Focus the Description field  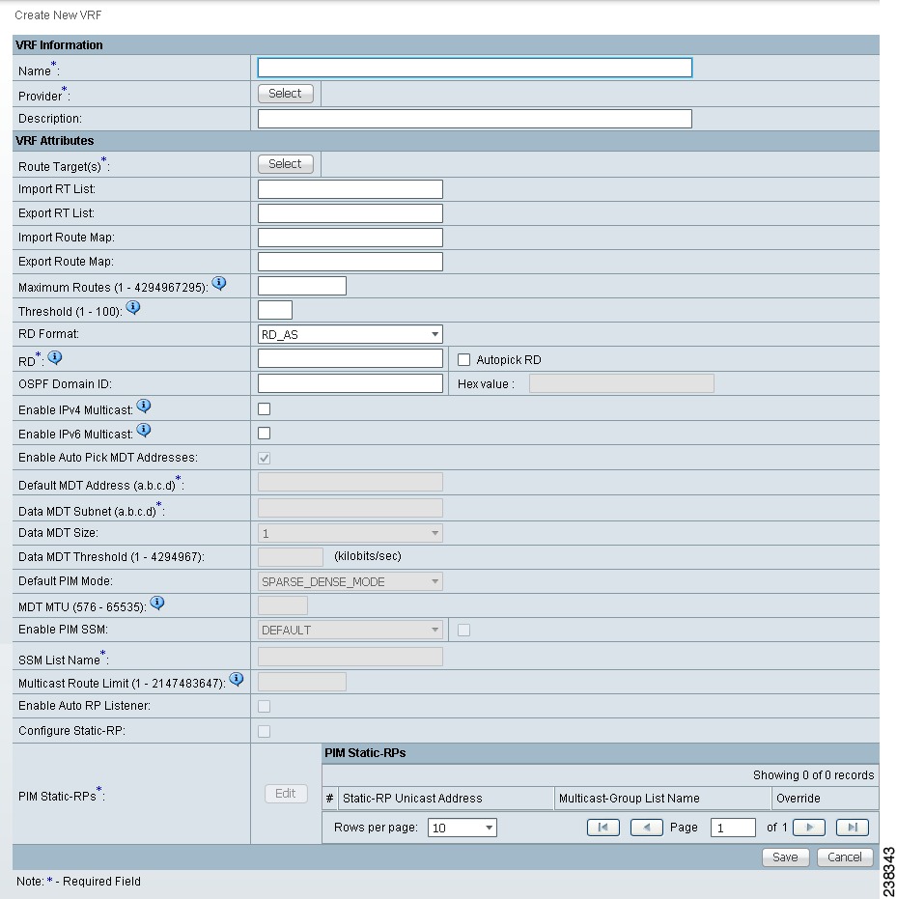(475, 119)
